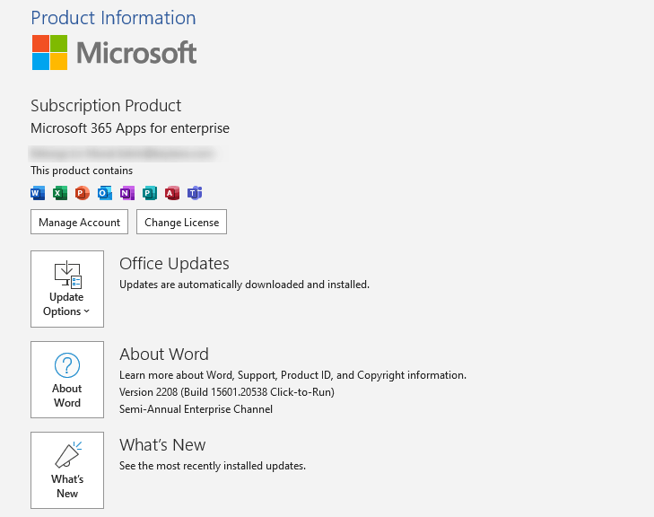The height and width of the screenshot is (517, 654).
Task: Click the What's New heading text
Action: 162,445
